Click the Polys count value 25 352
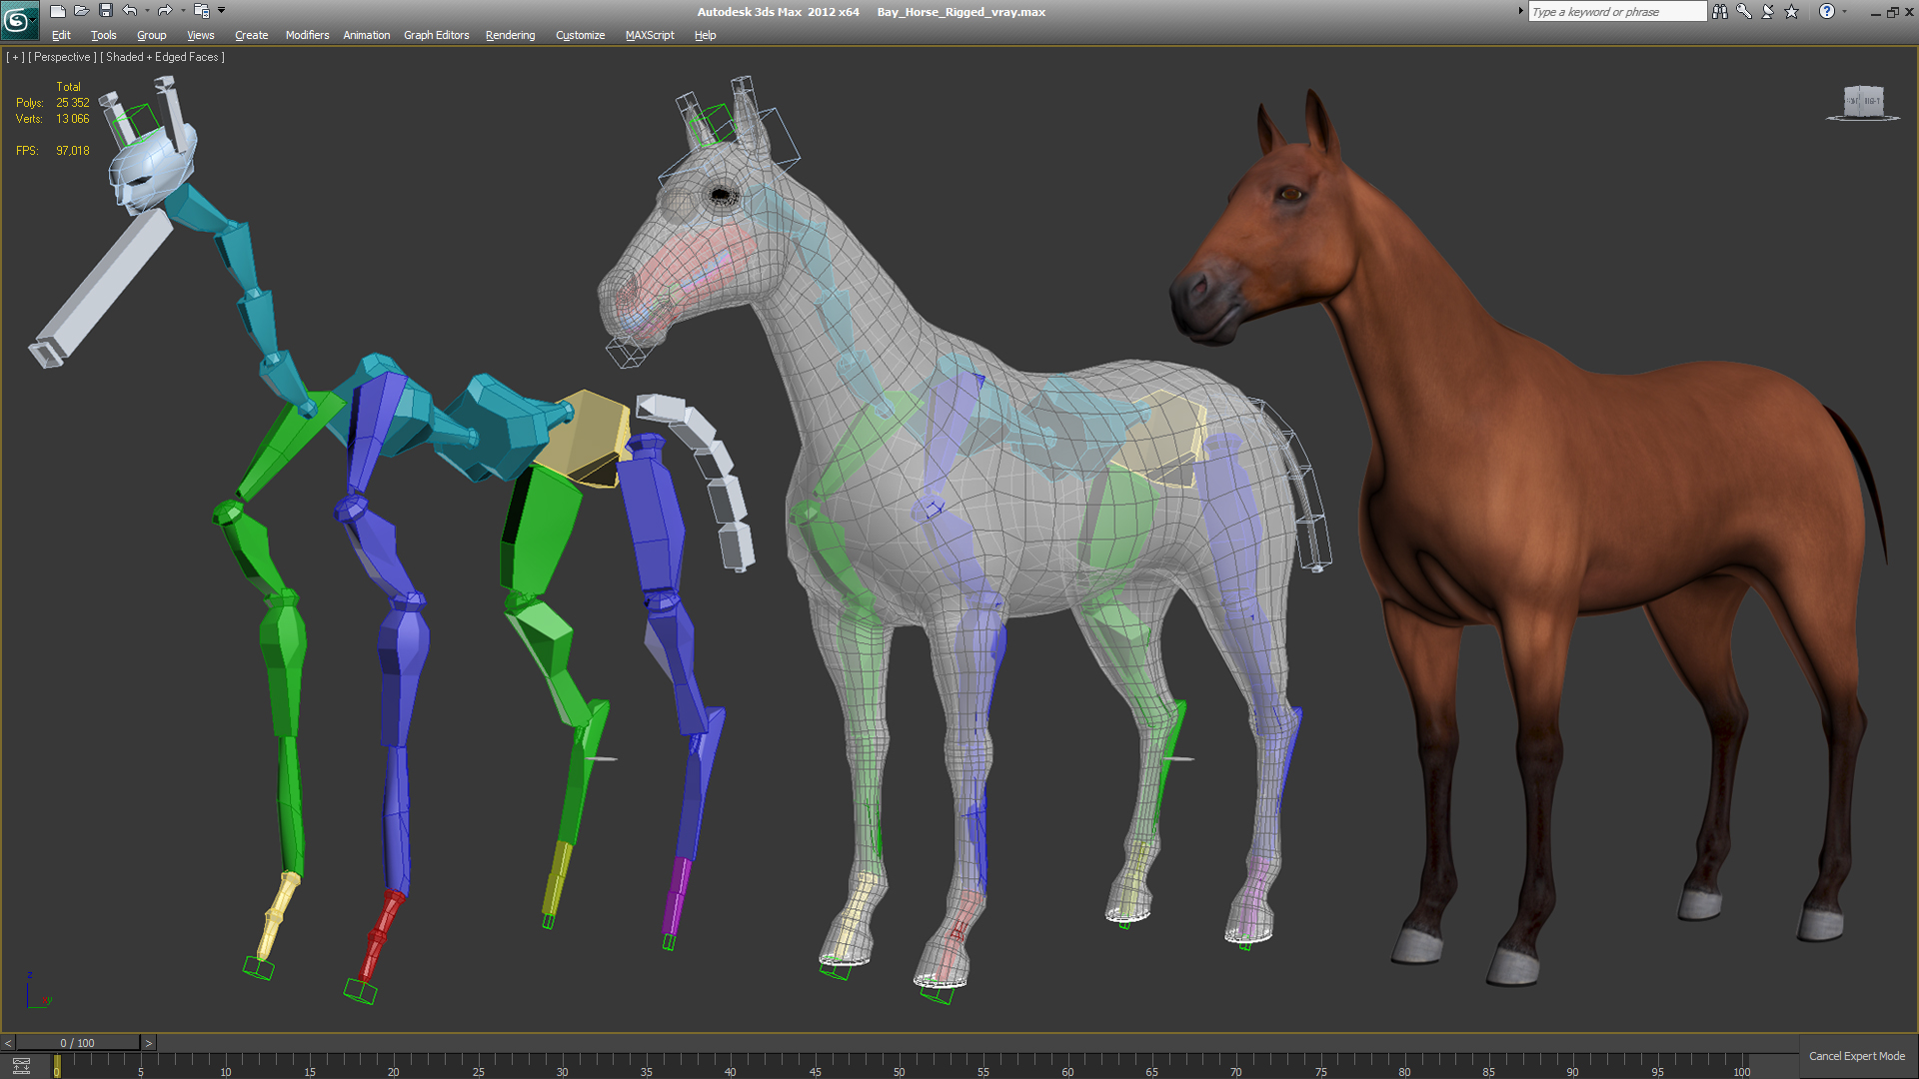This screenshot has width=1919, height=1079. 73,103
